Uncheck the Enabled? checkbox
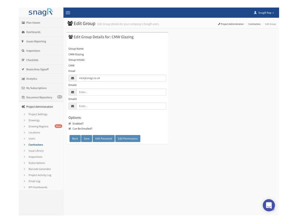Screen dimensions: 298x223 pos(70,123)
